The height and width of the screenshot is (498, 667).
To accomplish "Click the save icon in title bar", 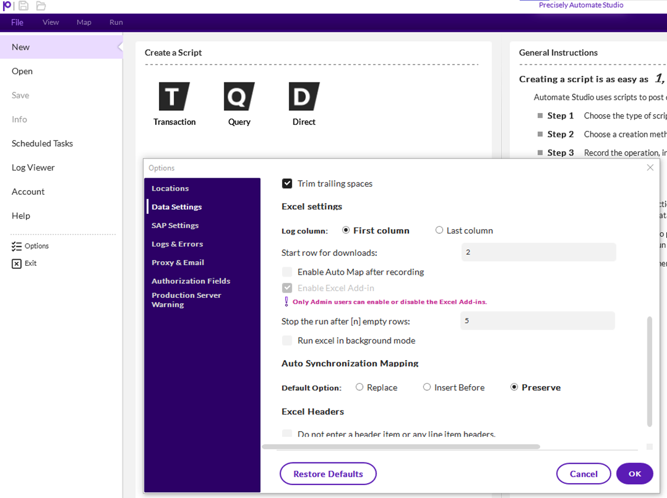I will 23,5.
